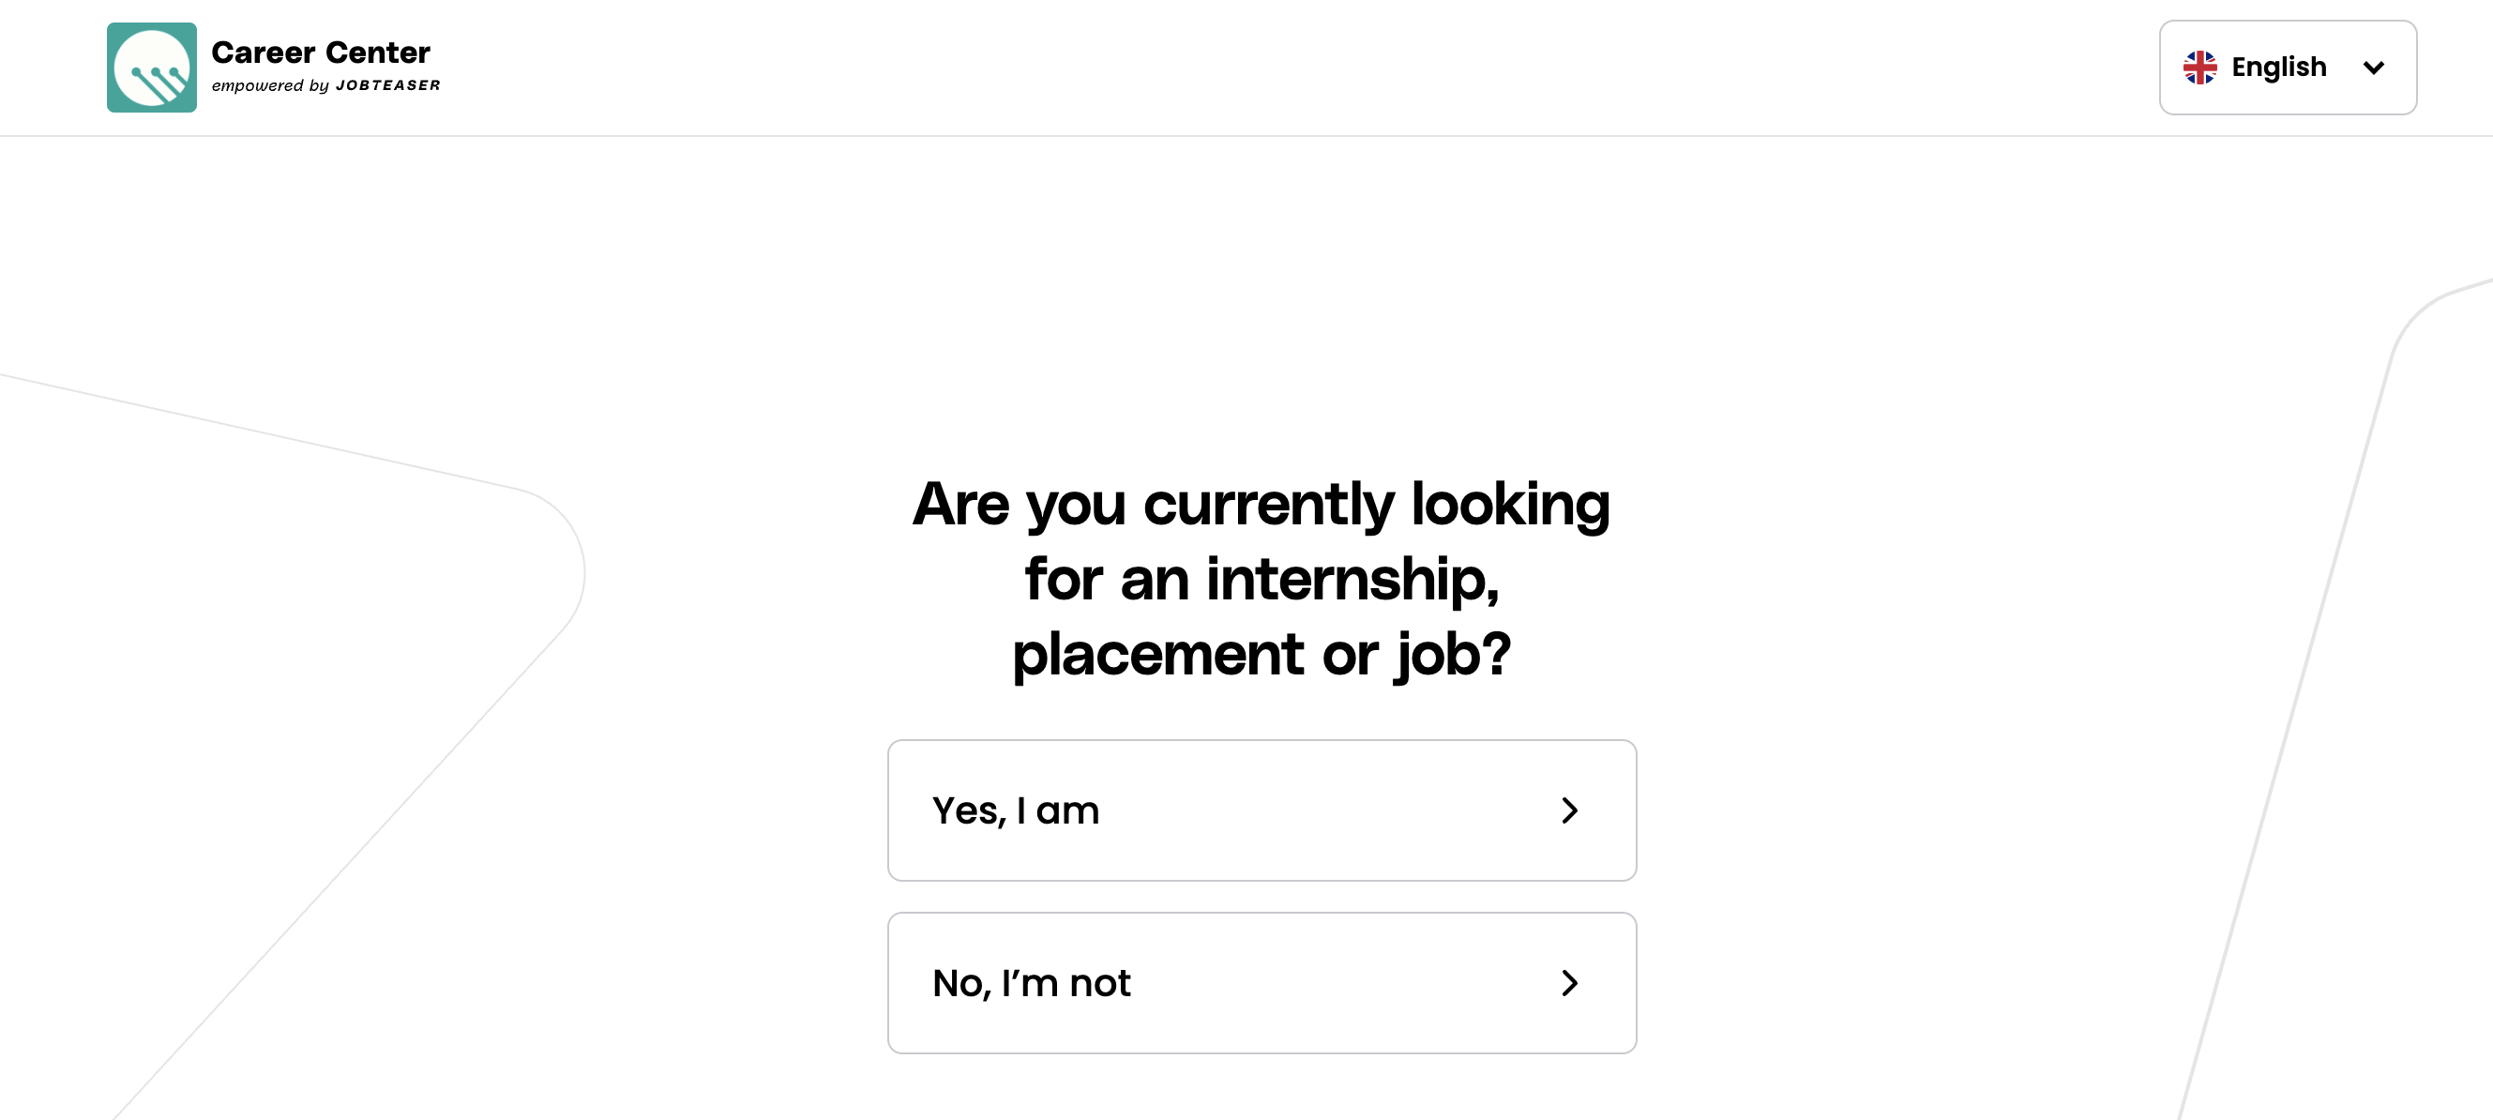Image resolution: width=2493 pixels, height=1120 pixels.
Task: Click the "JOBTEASER" brand word
Action: coord(387,85)
